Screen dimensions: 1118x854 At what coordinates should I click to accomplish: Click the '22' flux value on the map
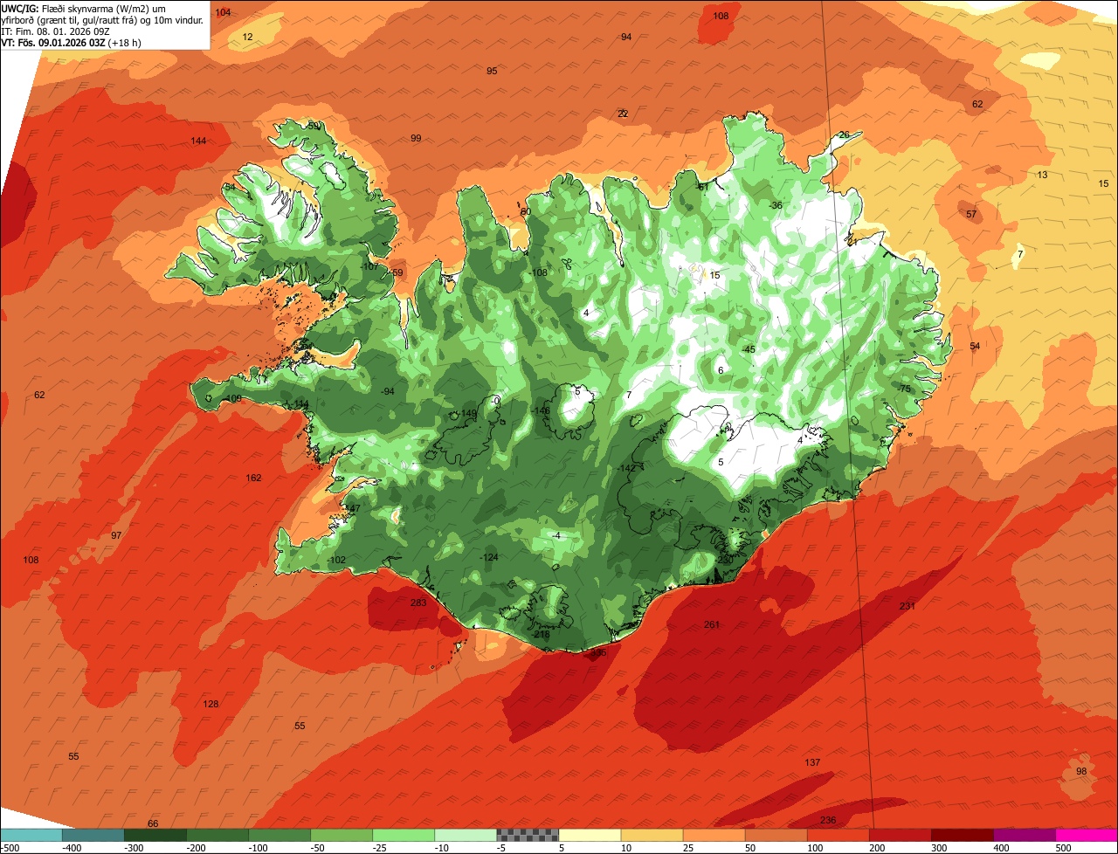[623, 114]
